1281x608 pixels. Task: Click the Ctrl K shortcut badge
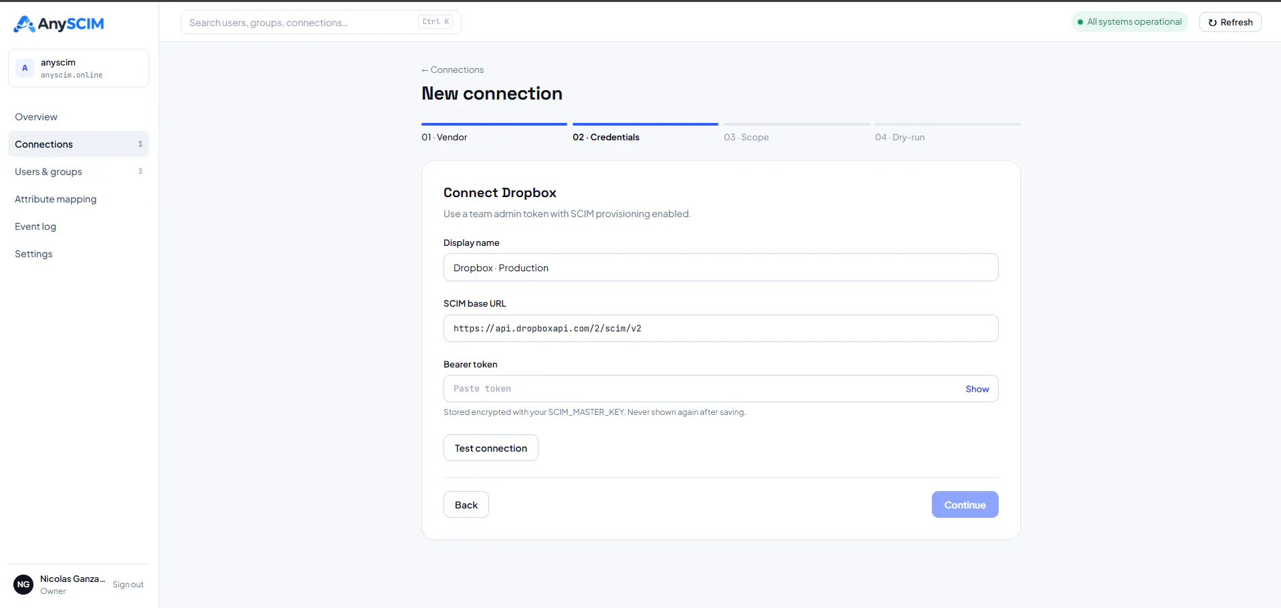[x=435, y=22]
